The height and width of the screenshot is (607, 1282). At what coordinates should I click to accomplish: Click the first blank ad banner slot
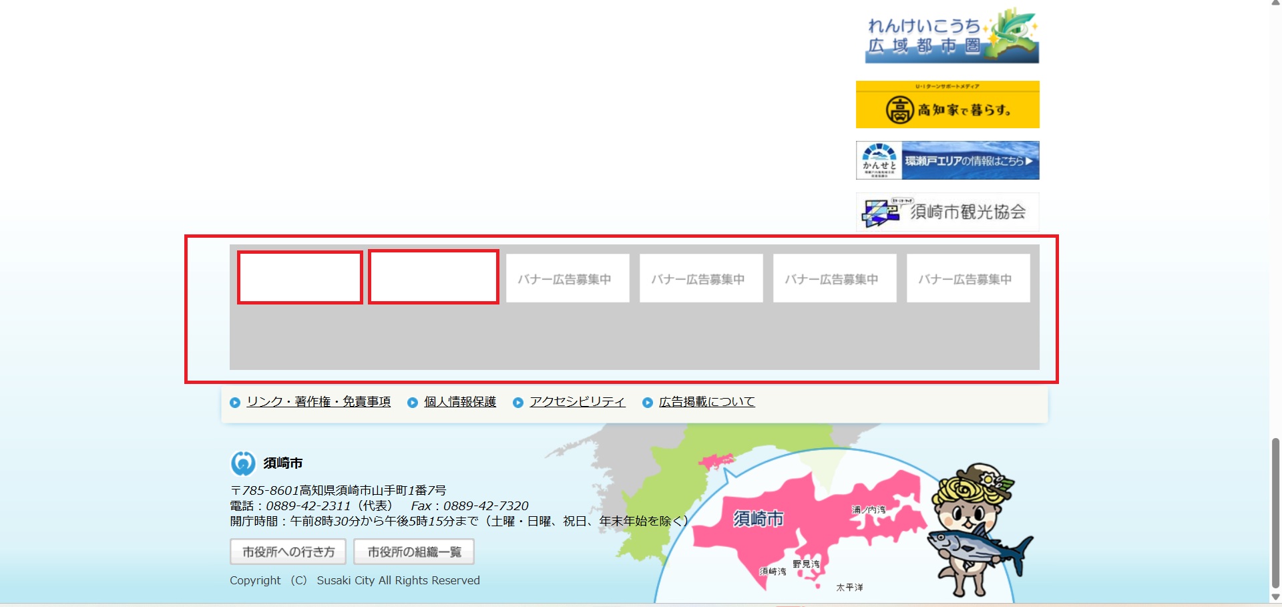(300, 277)
